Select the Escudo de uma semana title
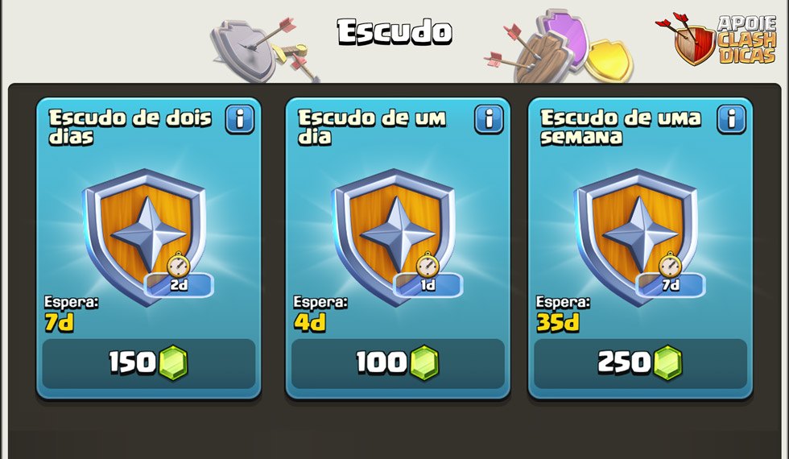Screen dimensions: 789x459 click(621, 127)
